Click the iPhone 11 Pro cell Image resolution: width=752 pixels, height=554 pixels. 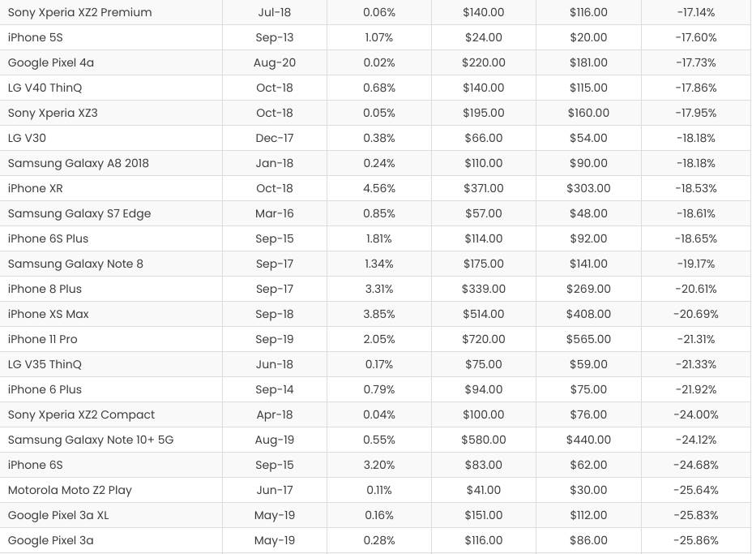(x=43, y=339)
